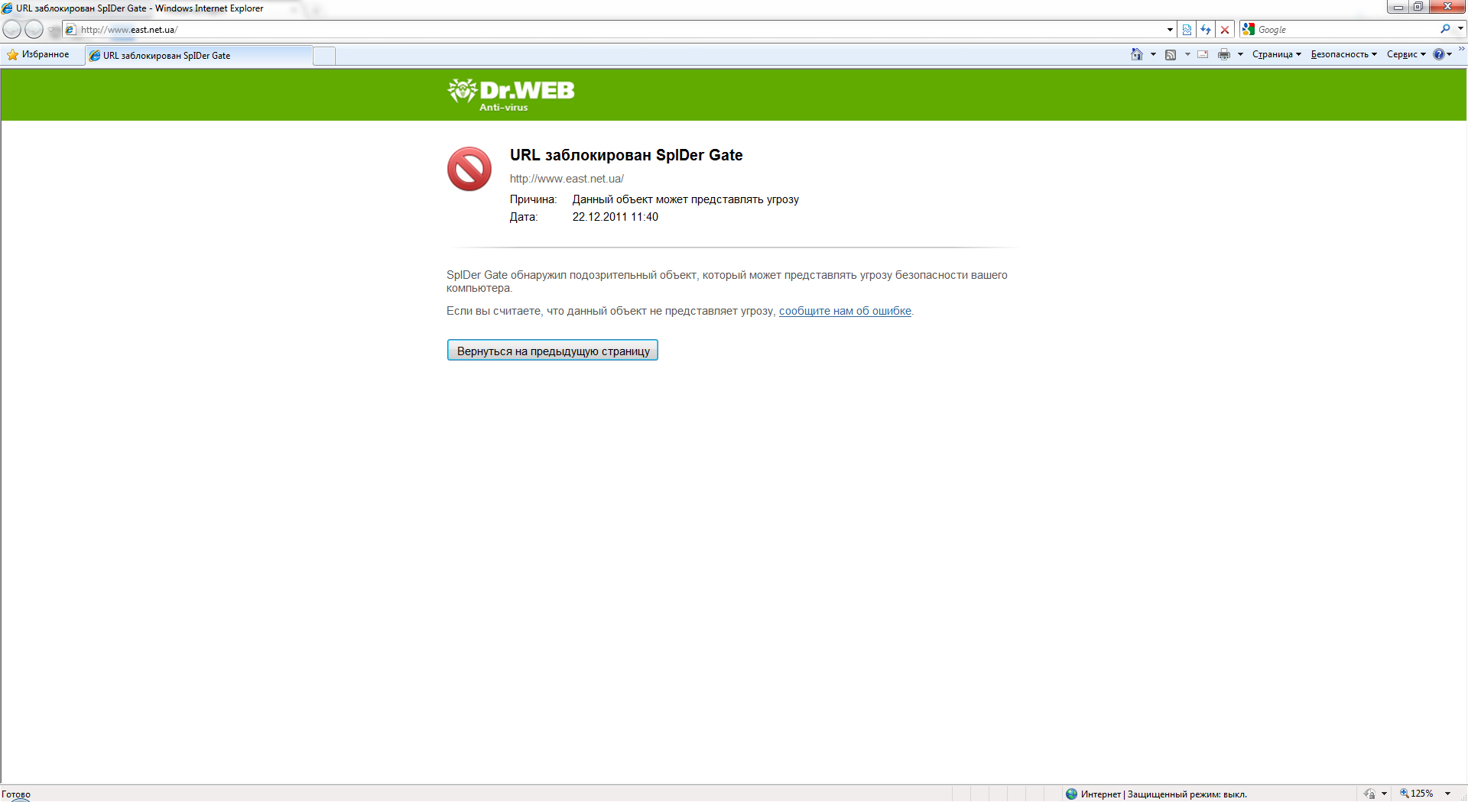Click the blocked URL http://www.east.net.ua/ text
1468x802 pixels.
click(567, 179)
